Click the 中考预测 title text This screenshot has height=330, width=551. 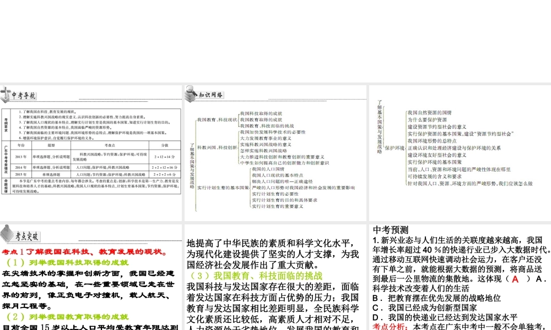391,230
